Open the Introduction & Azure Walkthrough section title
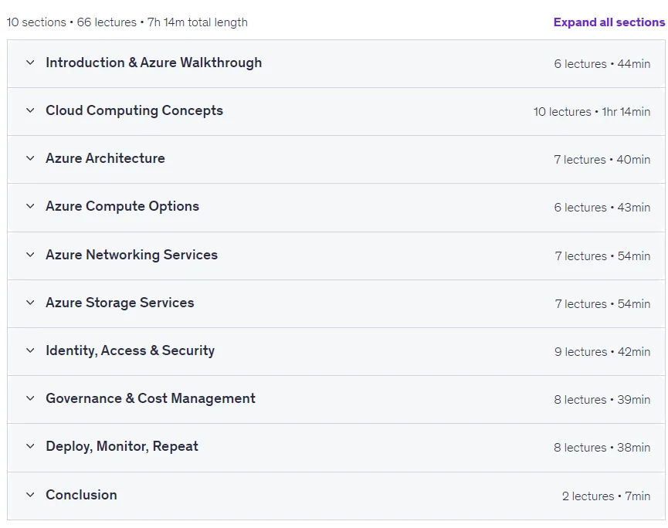This screenshot has width=668, height=528. (154, 63)
